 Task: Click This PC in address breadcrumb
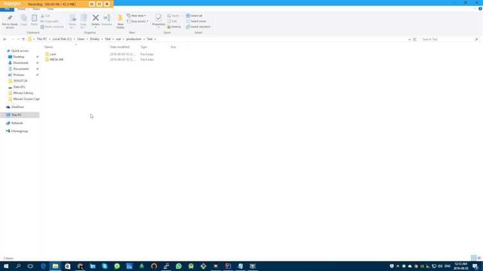click(x=42, y=39)
